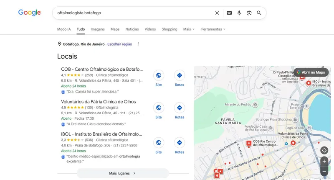Click COE-Rio Centro de Oftalmologia map marker
Screen dimensions: 334x180
[249, 143]
